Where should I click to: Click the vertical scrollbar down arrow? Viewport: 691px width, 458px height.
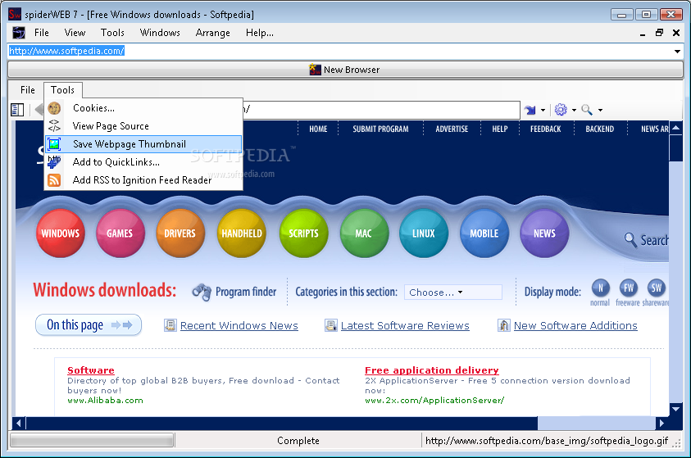pos(675,409)
